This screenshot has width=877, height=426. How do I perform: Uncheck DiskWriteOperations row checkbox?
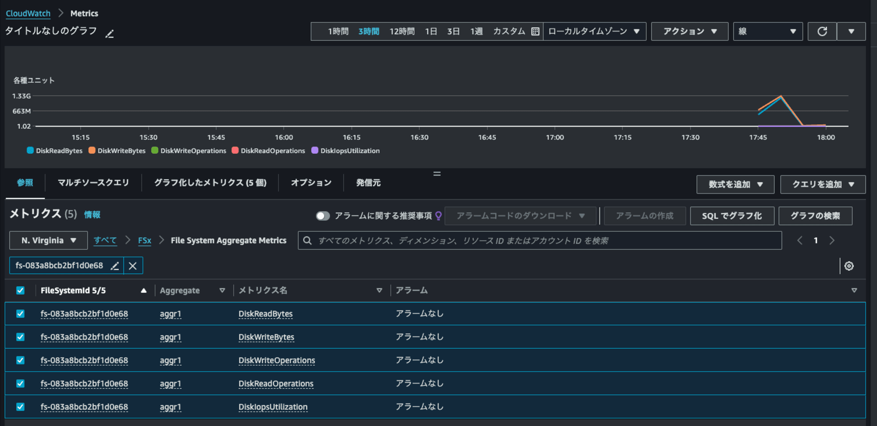click(x=20, y=360)
